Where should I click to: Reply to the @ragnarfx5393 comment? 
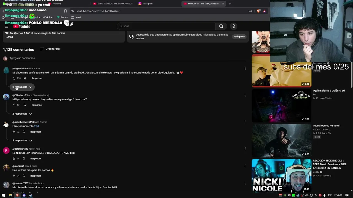[37, 78]
